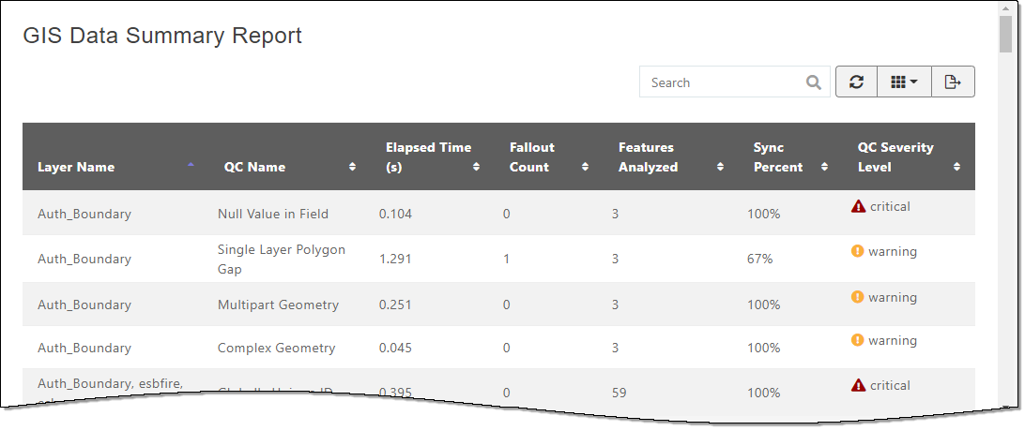Click the vertical scrollbar thumb
Image resolution: width=1025 pixels, height=431 pixels.
[1005, 36]
